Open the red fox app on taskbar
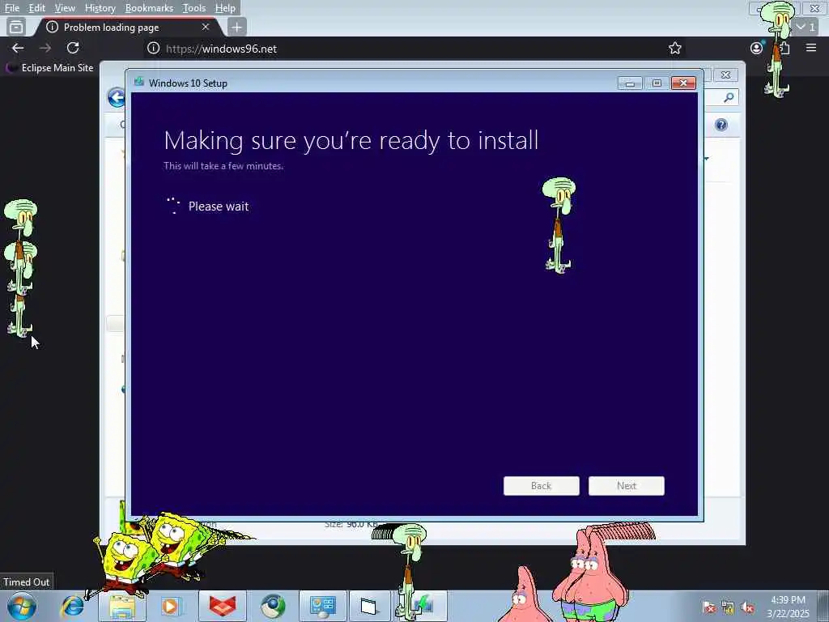The height and width of the screenshot is (622, 829). click(223, 606)
